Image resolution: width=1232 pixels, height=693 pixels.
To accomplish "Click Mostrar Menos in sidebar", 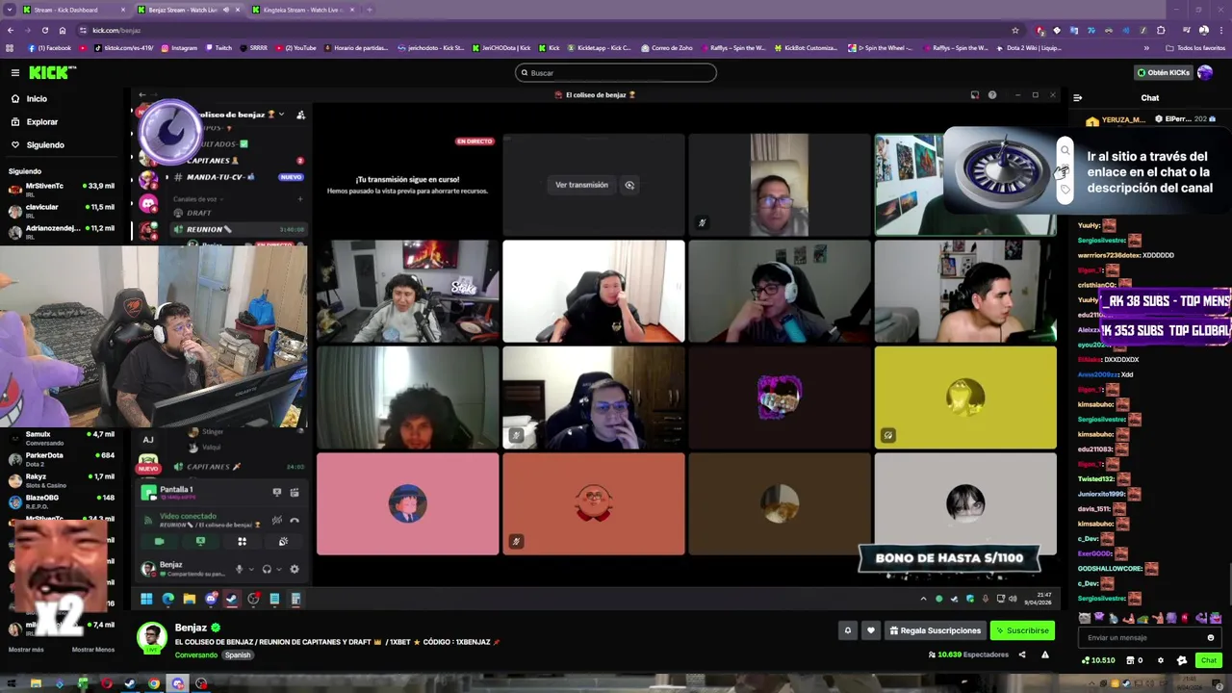I will point(93,650).
